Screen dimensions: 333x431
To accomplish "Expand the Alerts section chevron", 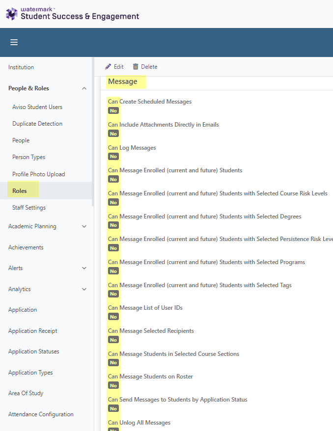I will tap(84, 268).
